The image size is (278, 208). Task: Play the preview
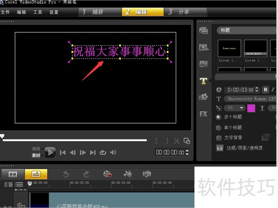coord(50,152)
